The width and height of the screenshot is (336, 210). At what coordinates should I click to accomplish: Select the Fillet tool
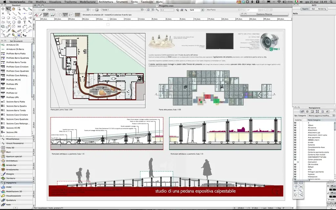click(25, 31)
